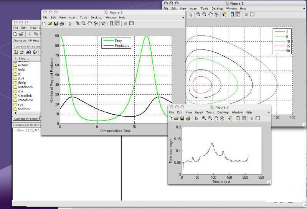Click dock arrow at Figure 3 menu bar end

[x=268, y=112]
